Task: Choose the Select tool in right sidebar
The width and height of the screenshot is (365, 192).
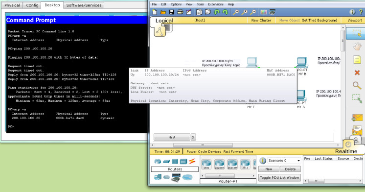Action: tap(357, 33)
